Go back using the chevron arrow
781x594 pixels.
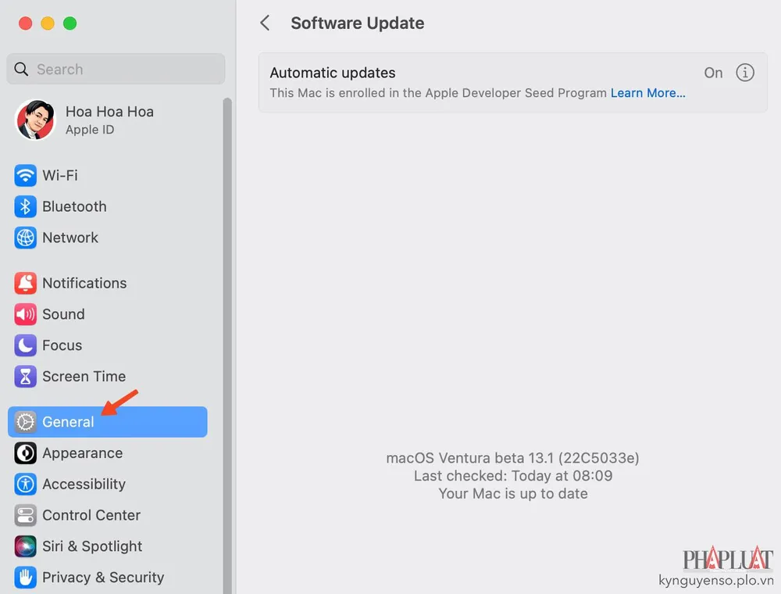(266, 23)
